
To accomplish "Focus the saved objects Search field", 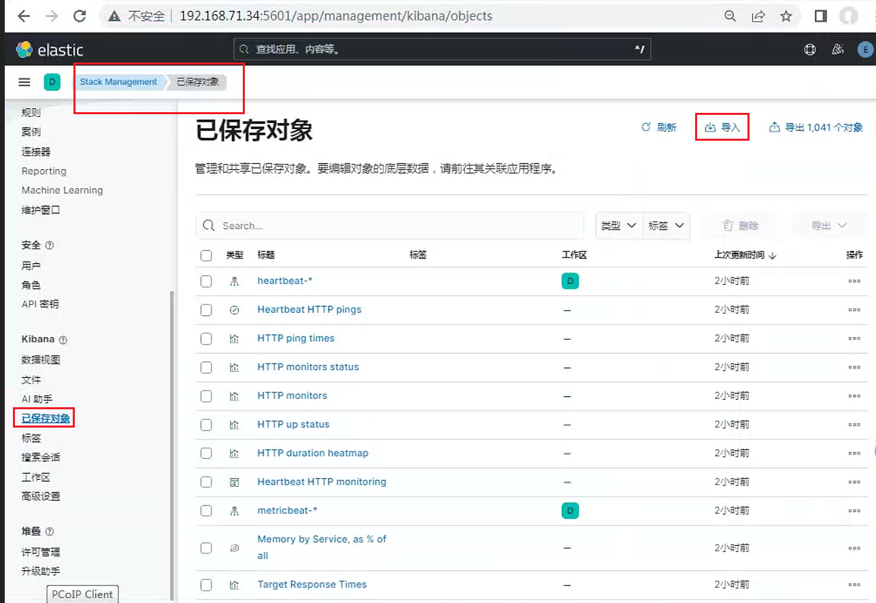I will (390, 226).
